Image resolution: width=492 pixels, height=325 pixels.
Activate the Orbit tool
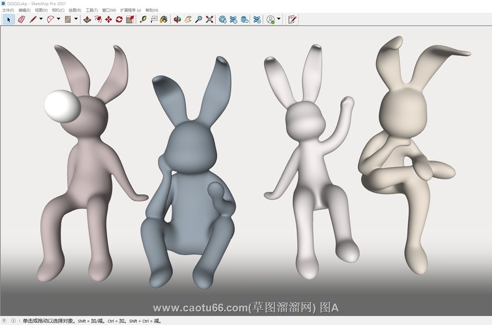click(177, 19)
